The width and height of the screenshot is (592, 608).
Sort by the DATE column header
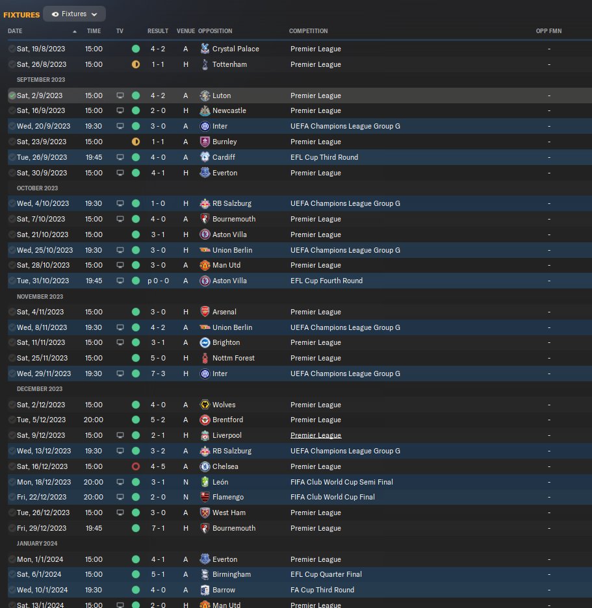tap(15, 31)
